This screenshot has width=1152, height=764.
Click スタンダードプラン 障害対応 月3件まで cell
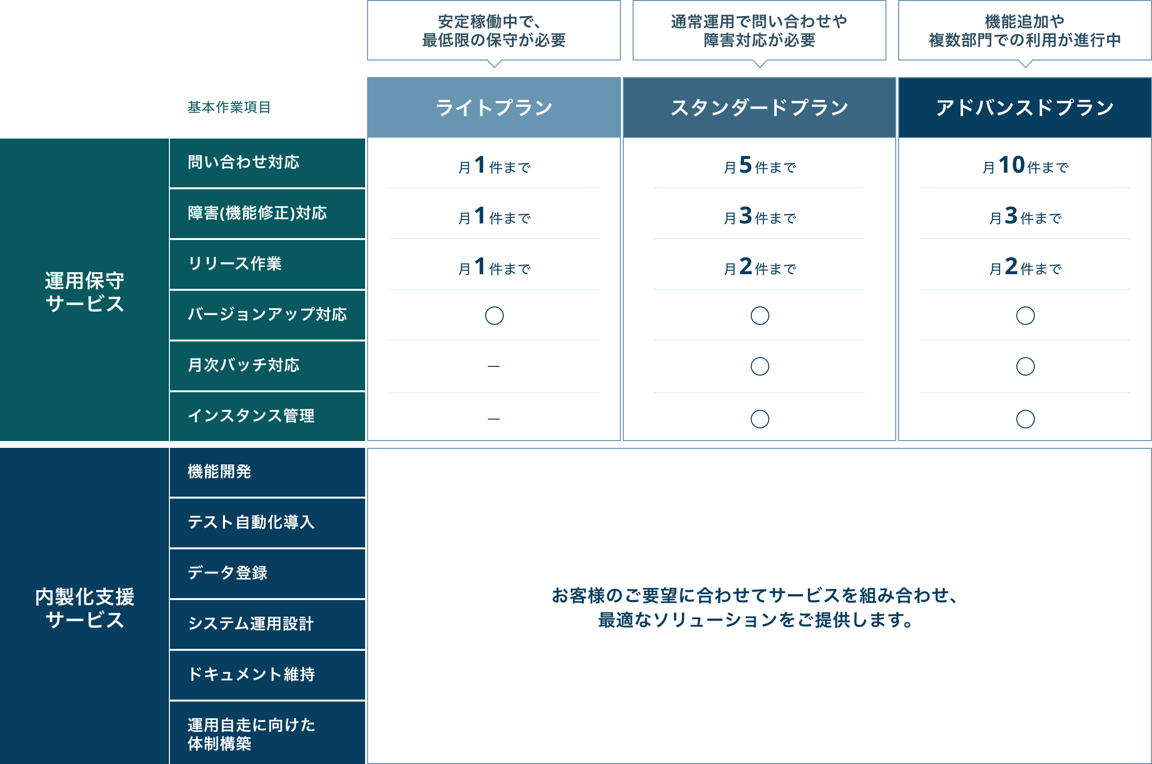[760, 216]
